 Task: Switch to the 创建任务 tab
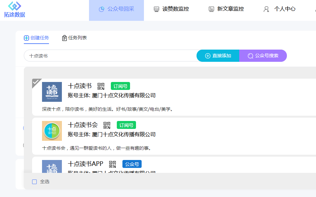(x=36, y=38)
